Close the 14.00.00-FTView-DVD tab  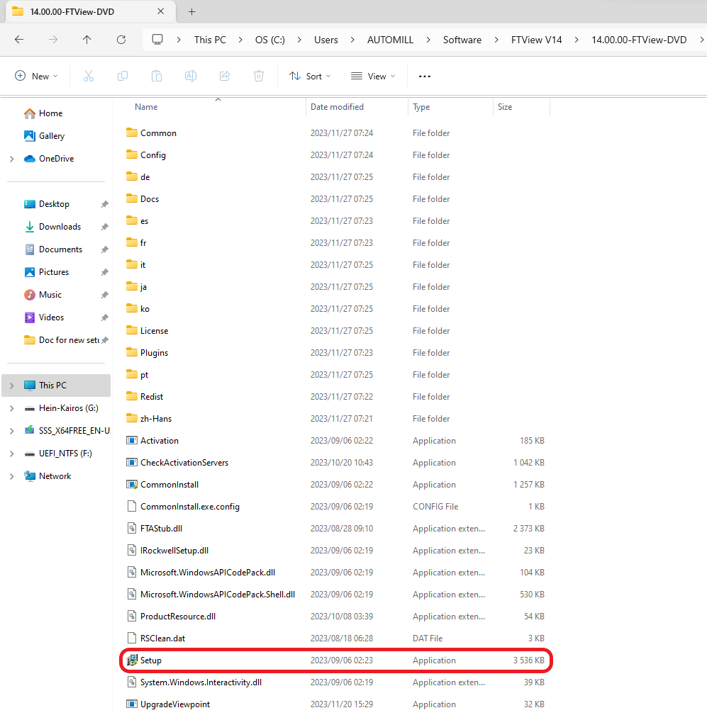pos(161,11)
